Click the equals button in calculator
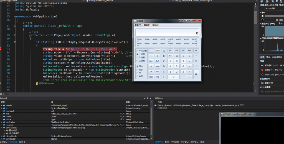This screenshot has height=144, width=284. point(196,74)
